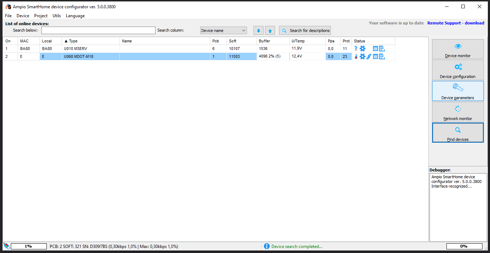Click the 4096 2% (5) buffer cell

pos(273,56)
